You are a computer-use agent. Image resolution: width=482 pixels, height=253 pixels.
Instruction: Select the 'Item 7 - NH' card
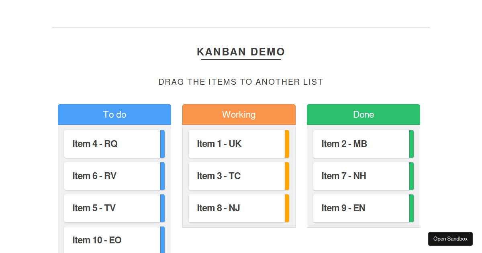(359, 176)
